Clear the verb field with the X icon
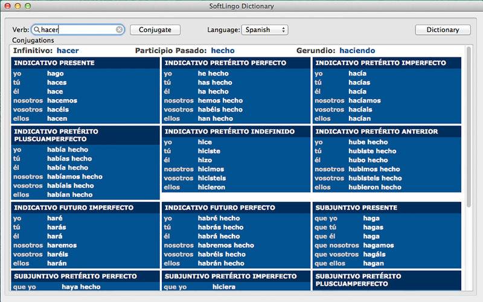This screenshot has width=483, height=302. click(x=120, y=30)
